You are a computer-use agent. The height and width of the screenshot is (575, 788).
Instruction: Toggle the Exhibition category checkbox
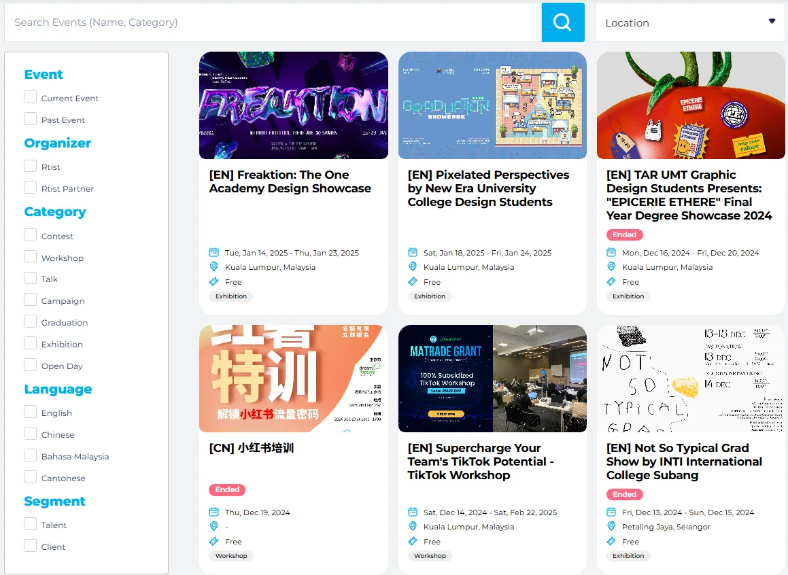pos(30,343)
